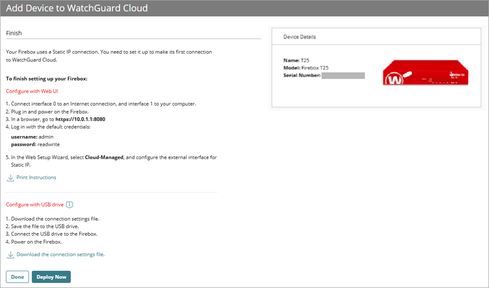489x288 pixels.
Task: Click the download icon beside Print Instructions
Action: tap(10, 178)
